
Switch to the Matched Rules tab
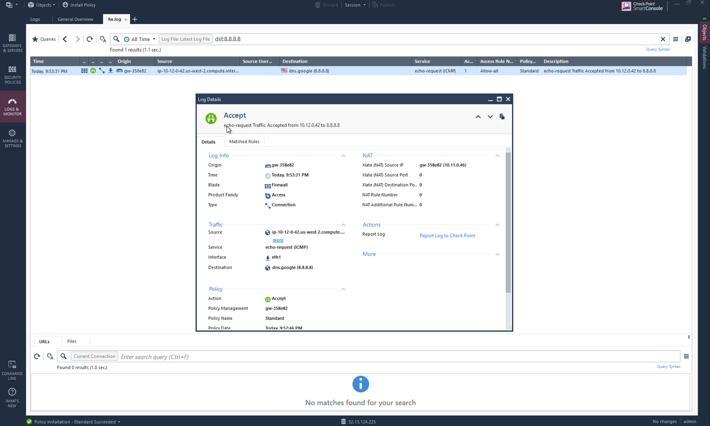[244, 141]
